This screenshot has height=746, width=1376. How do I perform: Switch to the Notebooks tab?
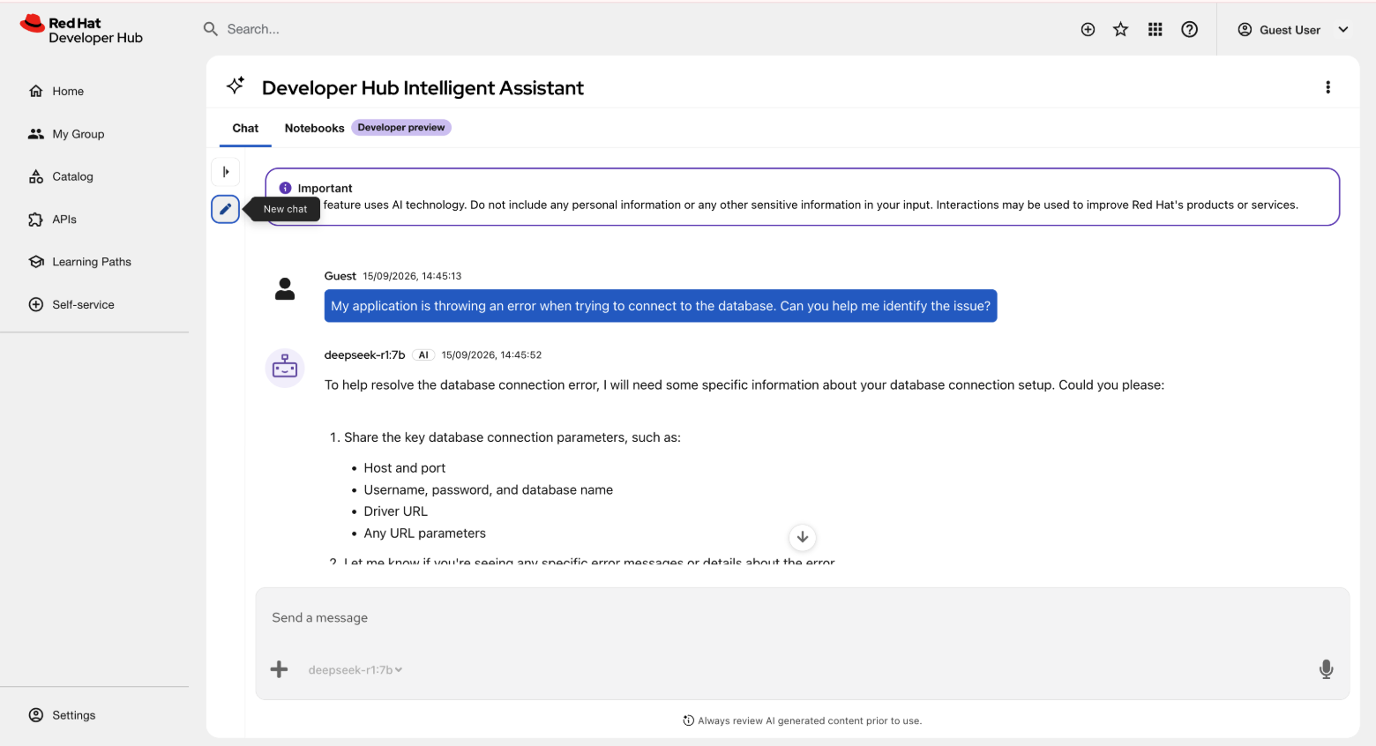coord(314,128)
